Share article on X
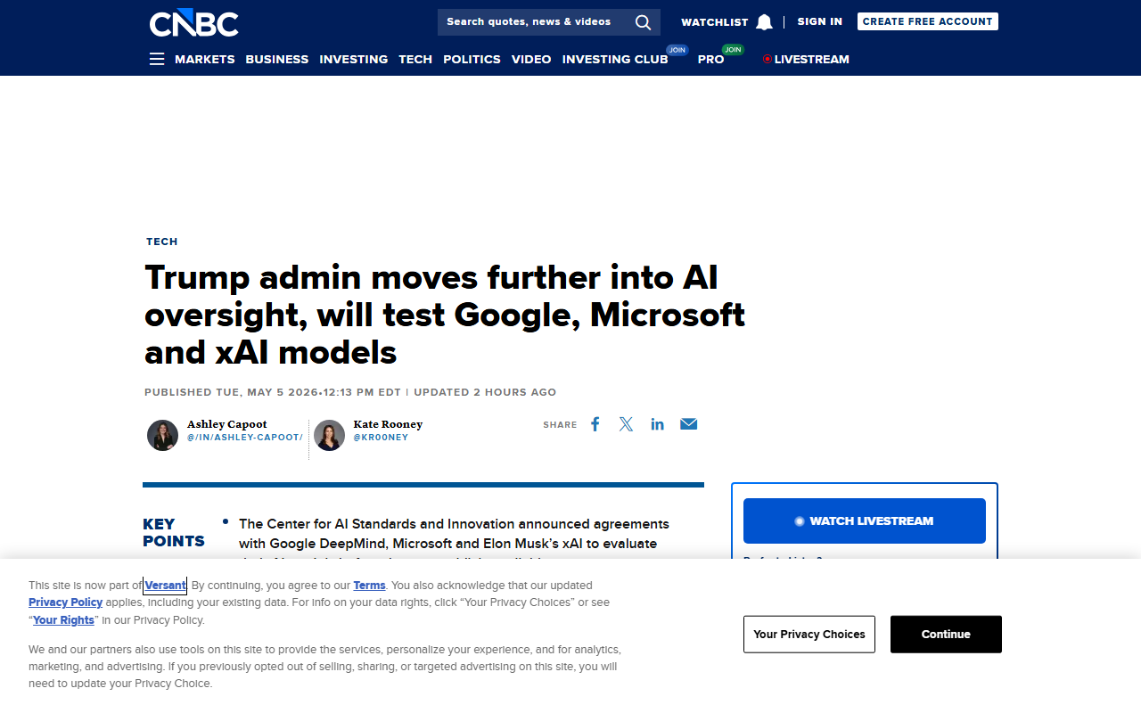Viewport: 1141px width, 713px height. pos(626,424)
